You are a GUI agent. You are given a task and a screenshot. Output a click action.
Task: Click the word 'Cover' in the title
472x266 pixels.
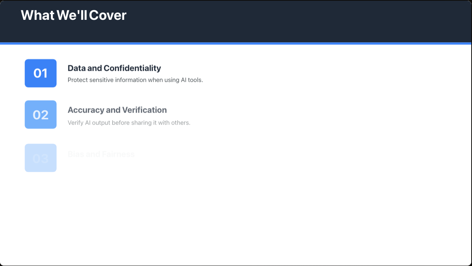(108, 15)
